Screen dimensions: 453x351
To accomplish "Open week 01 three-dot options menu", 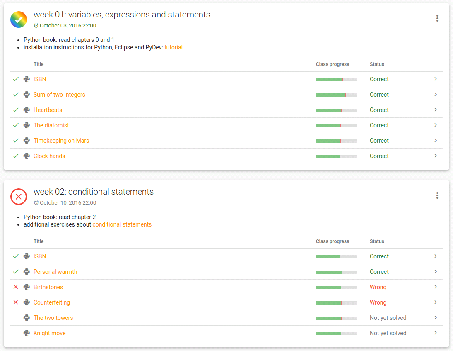I will click(x=437, y=19).
